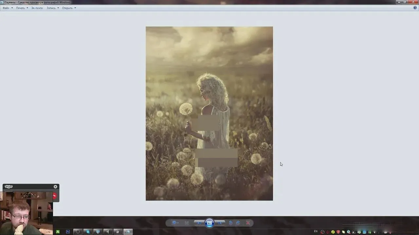Switch to Photoshop in the taskbar
The width and height of the screenshot is (419, 235).
tap(68, 232)
